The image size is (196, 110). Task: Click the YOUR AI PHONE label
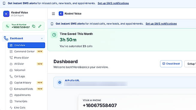click(x=92, y=100)
